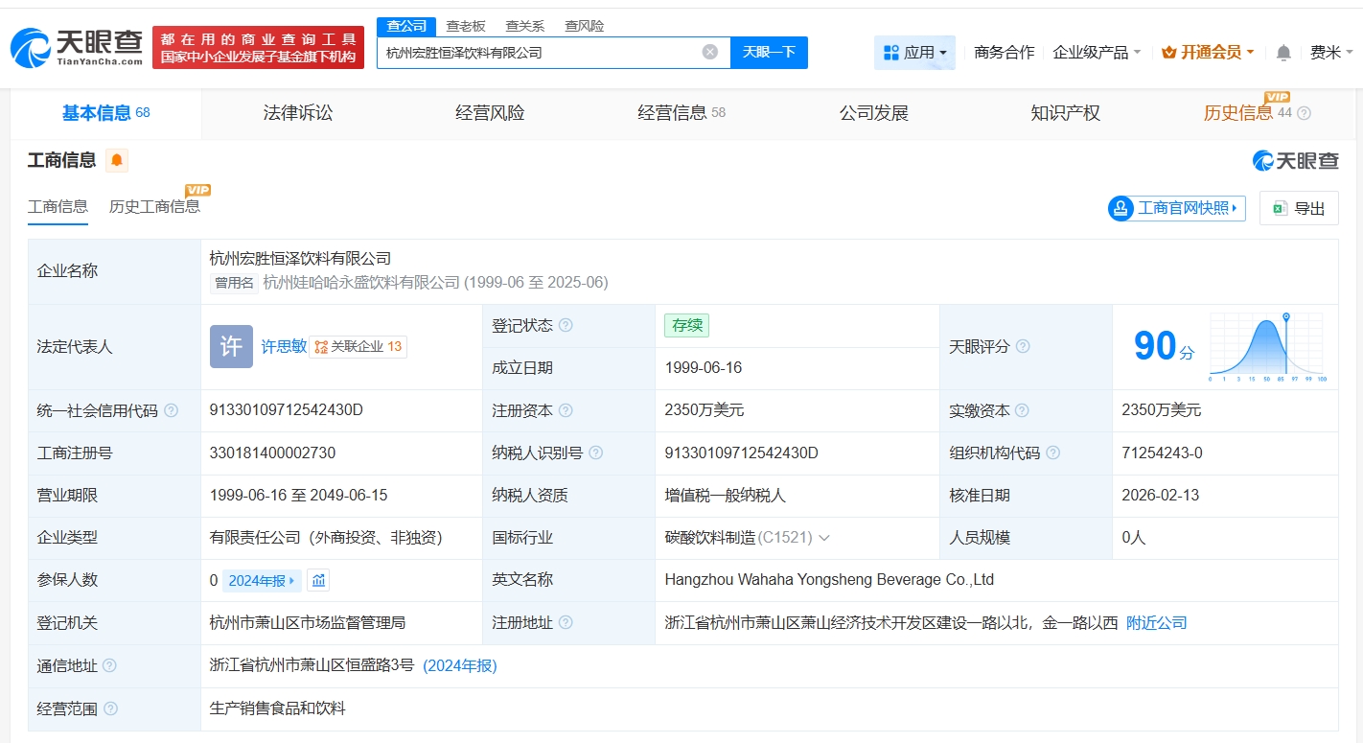Click the help icon next to 天眼评分
1363x743 pixels.
point(1023,346)
